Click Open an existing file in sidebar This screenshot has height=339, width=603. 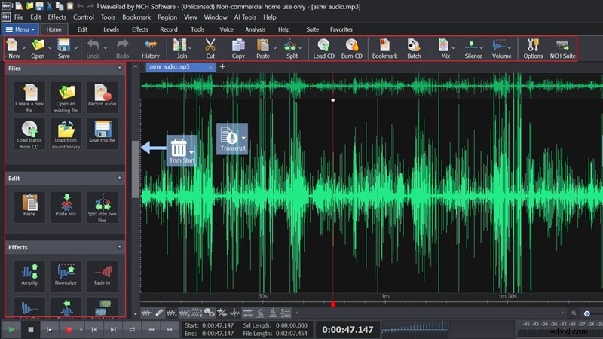click(66, 98)
